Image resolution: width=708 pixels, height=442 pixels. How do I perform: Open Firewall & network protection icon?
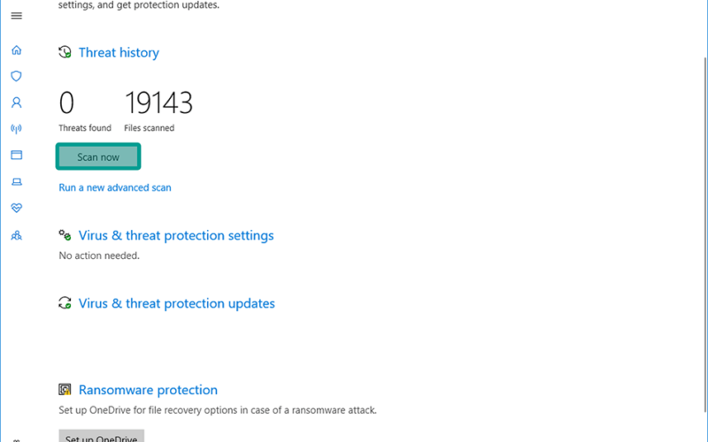tap(16, 129)
